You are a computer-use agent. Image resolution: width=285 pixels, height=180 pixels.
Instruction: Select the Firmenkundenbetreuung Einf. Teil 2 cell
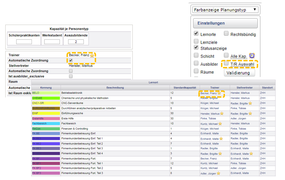(115, 144)
